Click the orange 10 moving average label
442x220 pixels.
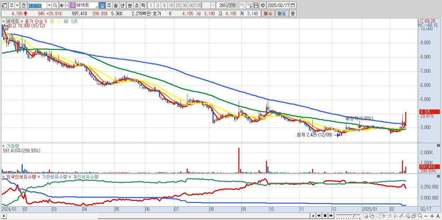pyautogui.click(x=52, y=21)
